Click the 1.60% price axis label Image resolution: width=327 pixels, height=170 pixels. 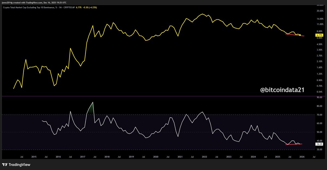pyautogui.click(x=319, y=67)
